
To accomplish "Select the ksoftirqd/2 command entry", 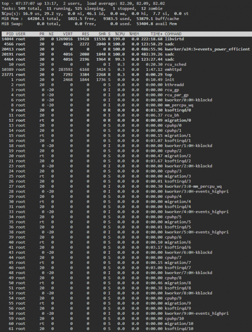I will pos(178,161).
